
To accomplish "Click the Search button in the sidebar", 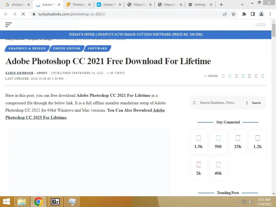I will (x=256, y=103).
